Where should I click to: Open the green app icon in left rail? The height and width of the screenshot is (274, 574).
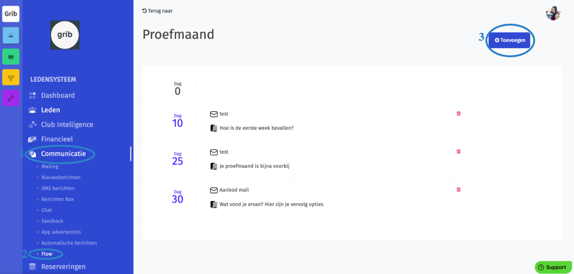tap(11, 56)
